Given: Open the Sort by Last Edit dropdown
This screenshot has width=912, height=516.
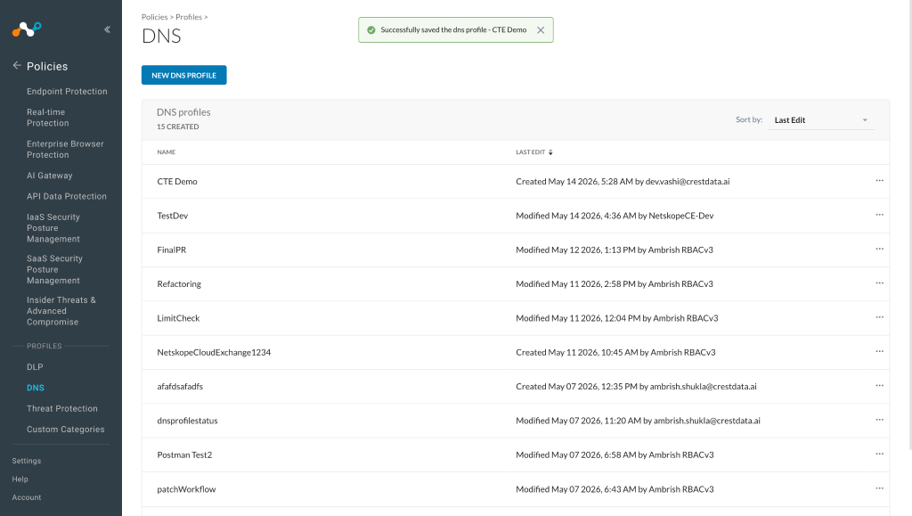Looking at the screenshot, I should [x=820, y=119].
